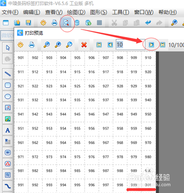Image resolution: width=184 pixels, height=193 pixels.
Task: Click the paste clipboard icon
Action: click(x=137, y=23)
